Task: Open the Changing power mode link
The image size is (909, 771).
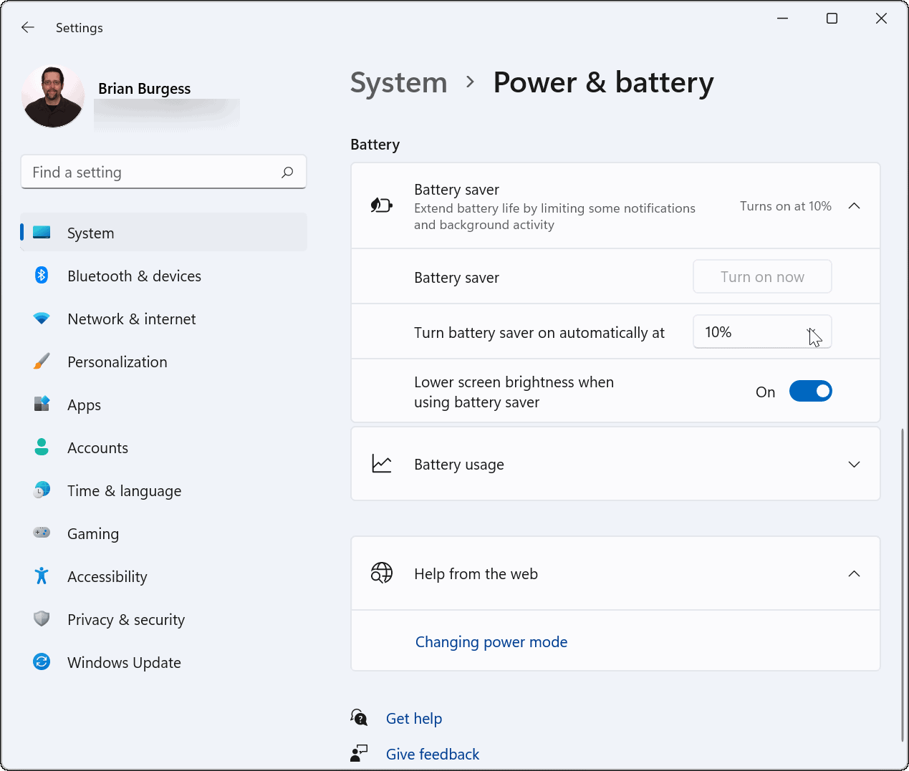Action: point(491,641)
